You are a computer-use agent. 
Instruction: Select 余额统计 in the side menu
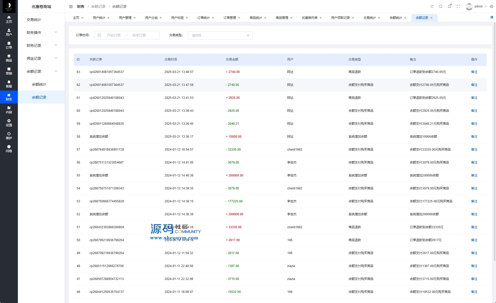click(39, 84)
